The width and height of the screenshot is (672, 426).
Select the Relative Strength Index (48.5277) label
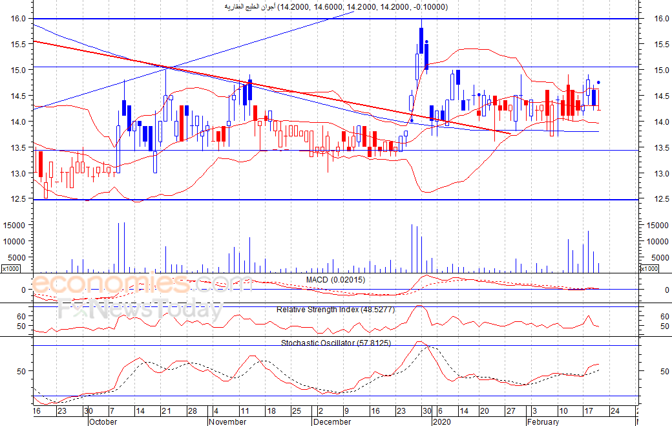click(335, 310)
